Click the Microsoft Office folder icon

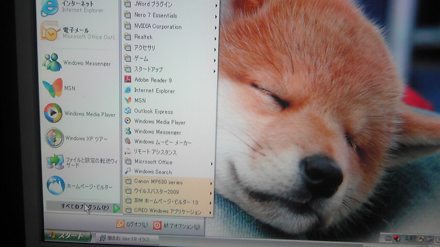[x=128, y=161]
